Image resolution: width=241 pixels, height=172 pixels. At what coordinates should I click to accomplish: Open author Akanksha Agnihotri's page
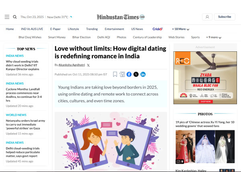click(x=71, y=65)
